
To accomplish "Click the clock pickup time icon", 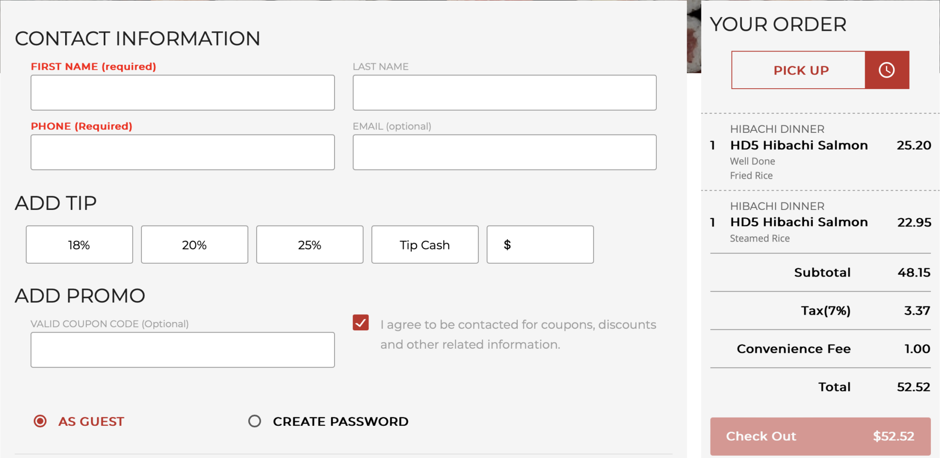I will tap(886, 70).
